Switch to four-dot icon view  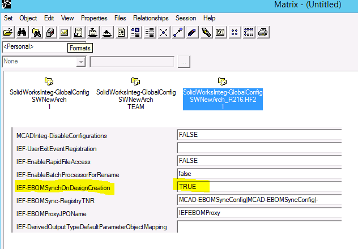235,32
